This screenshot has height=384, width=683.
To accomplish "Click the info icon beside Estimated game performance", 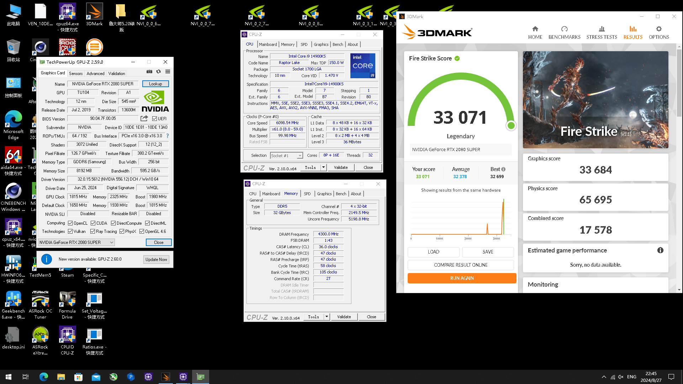I will (660, 250).
